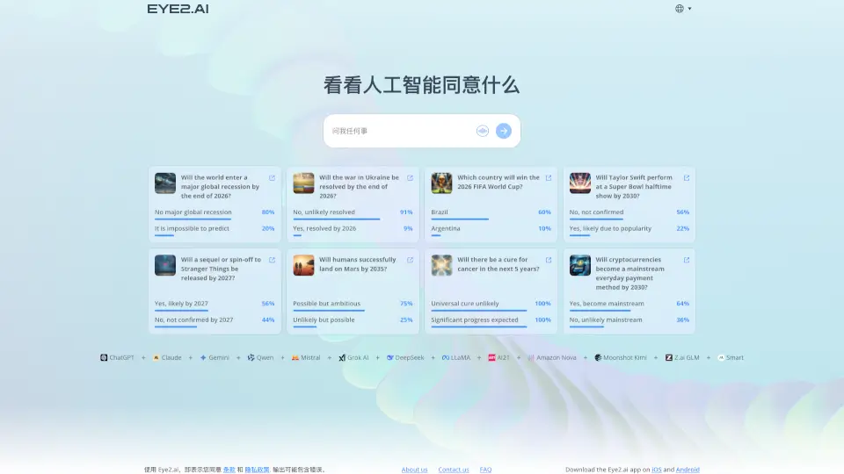Screen dimensions: 844x474
Task: Click question 'Will the world enter a major global recession'
Action: tap(220, 186)
